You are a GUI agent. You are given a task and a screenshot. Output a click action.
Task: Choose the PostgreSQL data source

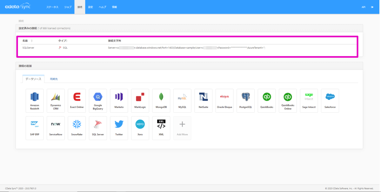click(246, 101)
